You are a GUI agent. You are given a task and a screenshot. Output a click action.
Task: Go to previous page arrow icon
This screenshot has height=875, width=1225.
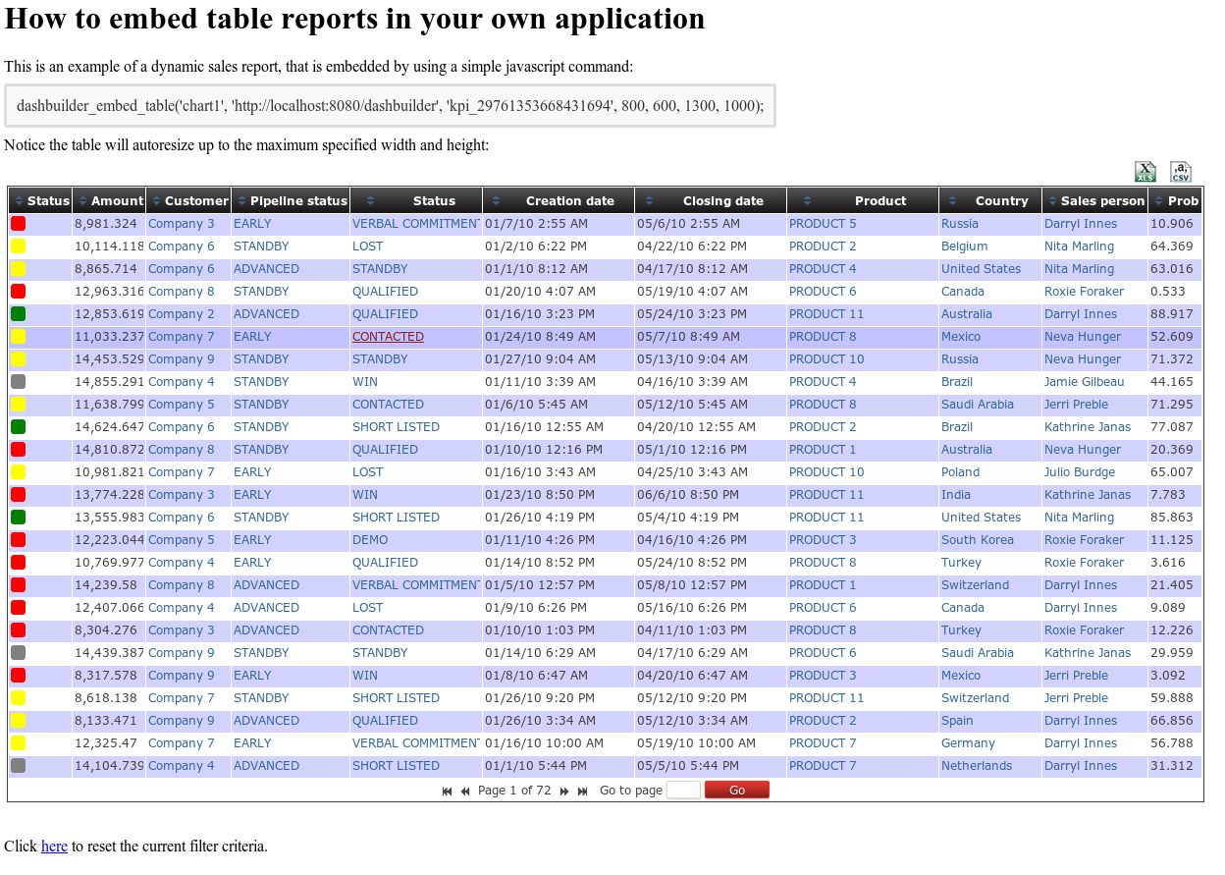[x=465, y=791]
